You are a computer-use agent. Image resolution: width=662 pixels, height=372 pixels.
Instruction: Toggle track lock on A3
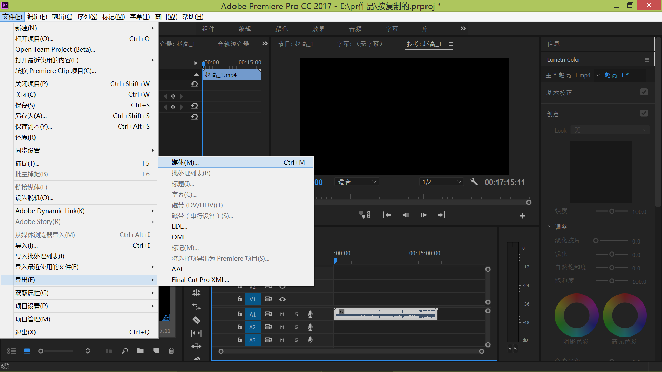coord(240,339)
